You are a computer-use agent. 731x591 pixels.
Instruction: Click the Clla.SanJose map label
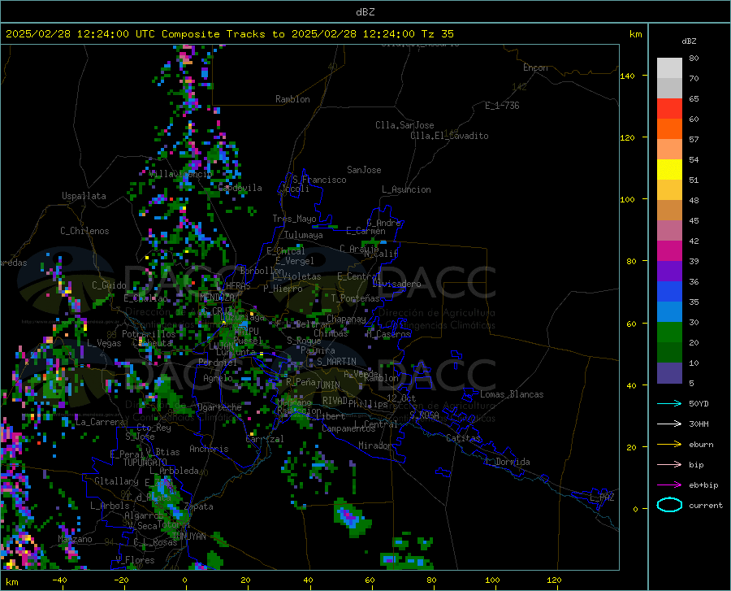click(404, 125)
